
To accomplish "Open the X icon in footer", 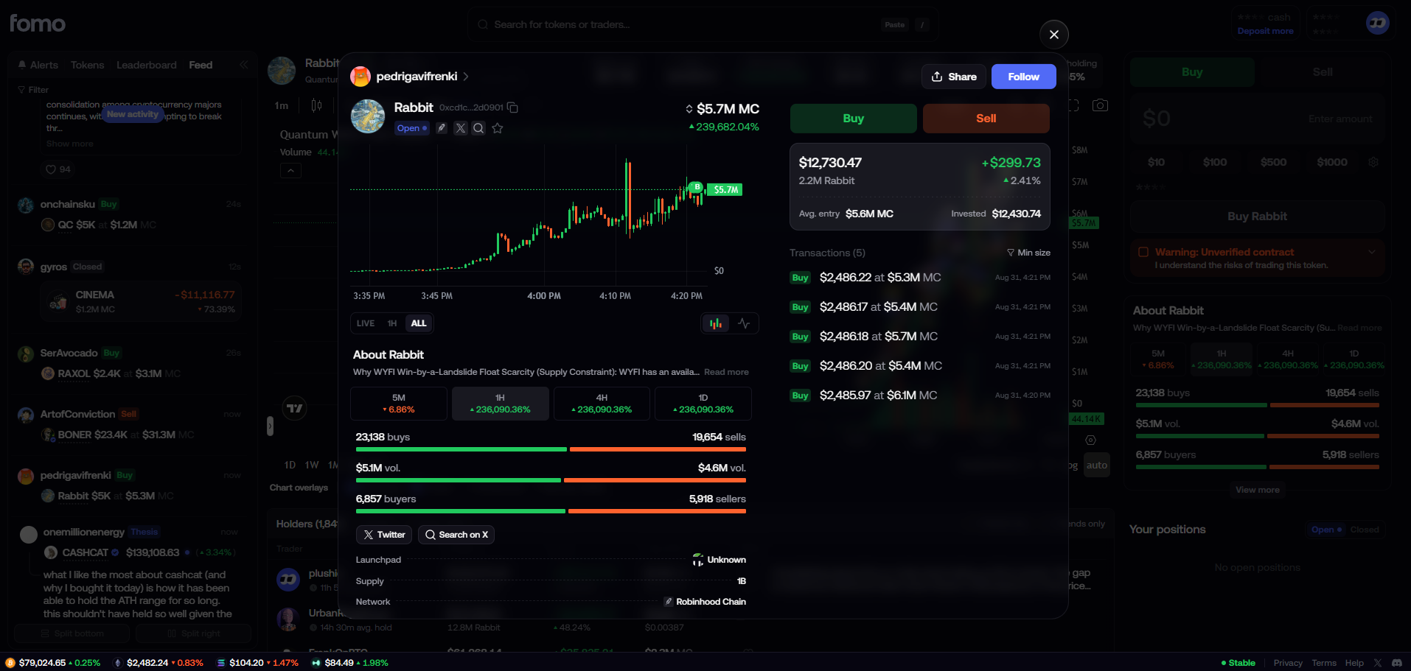I will point(1377,663).
